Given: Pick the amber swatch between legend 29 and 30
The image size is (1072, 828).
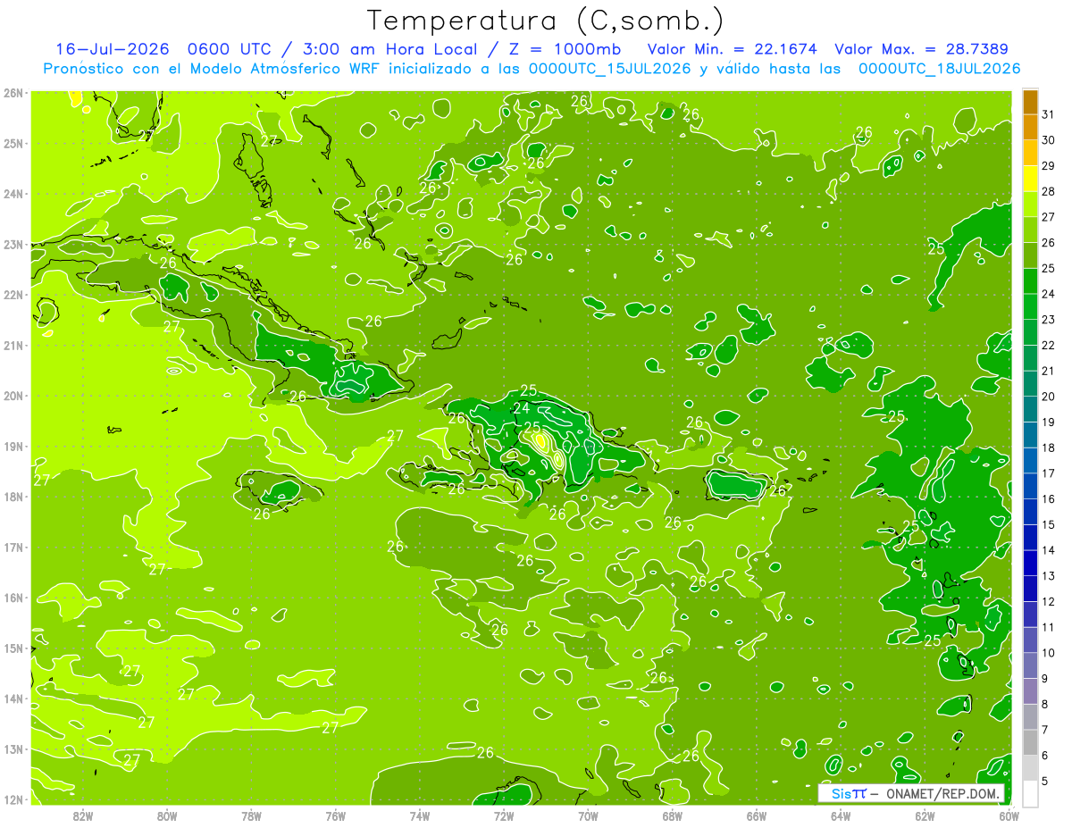Looking at the screenshot, I should pyautogui.click(x=1030, y=153).
